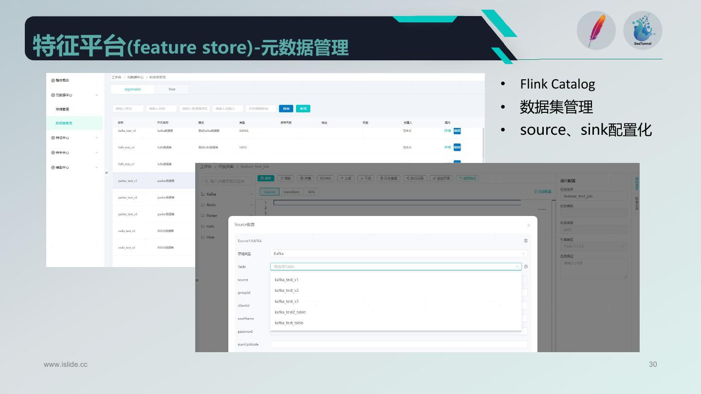Click the delete trash icon for Source1.KAFKA
The image size is (701, 394).
[x=525, y=241]
